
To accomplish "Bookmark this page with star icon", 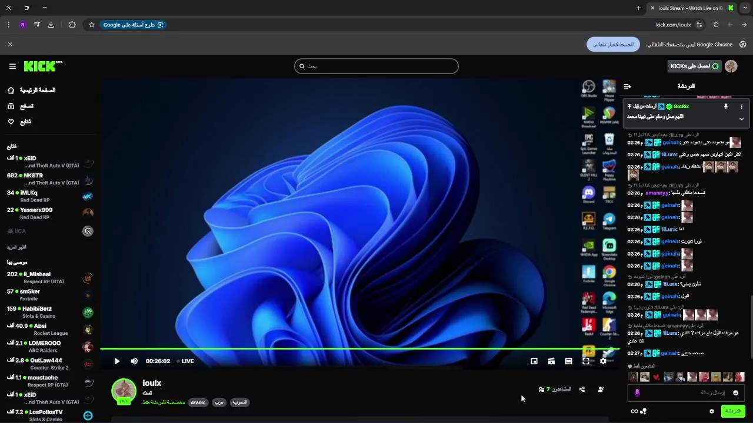I will [x=92, y=25].
